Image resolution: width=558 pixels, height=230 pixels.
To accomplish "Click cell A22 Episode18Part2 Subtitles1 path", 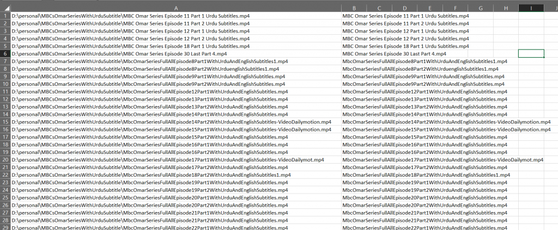I will [x=176, y=175].
